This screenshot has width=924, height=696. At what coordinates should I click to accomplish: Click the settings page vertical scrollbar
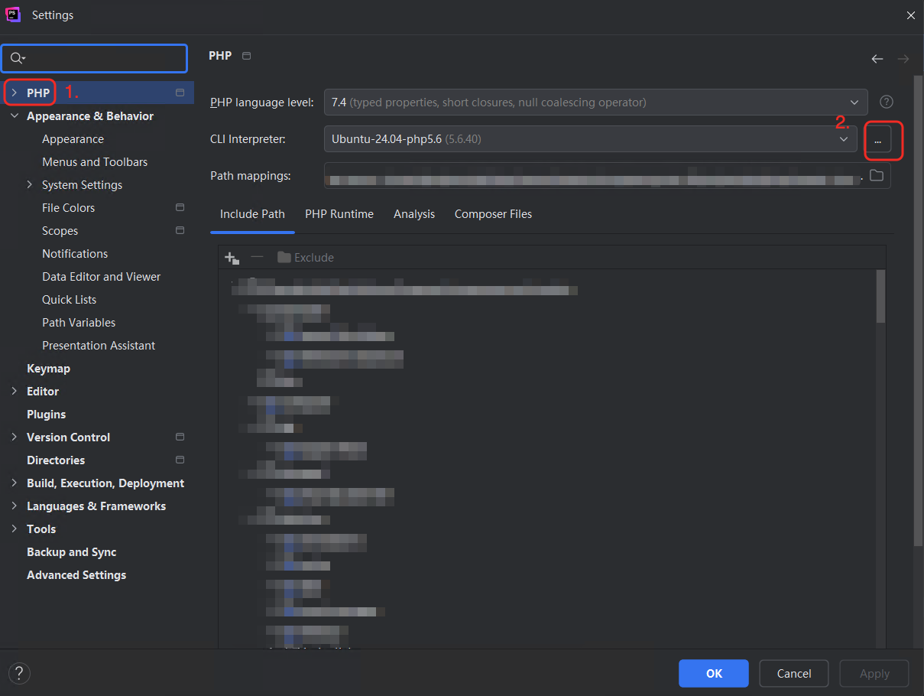coord(918,310)
